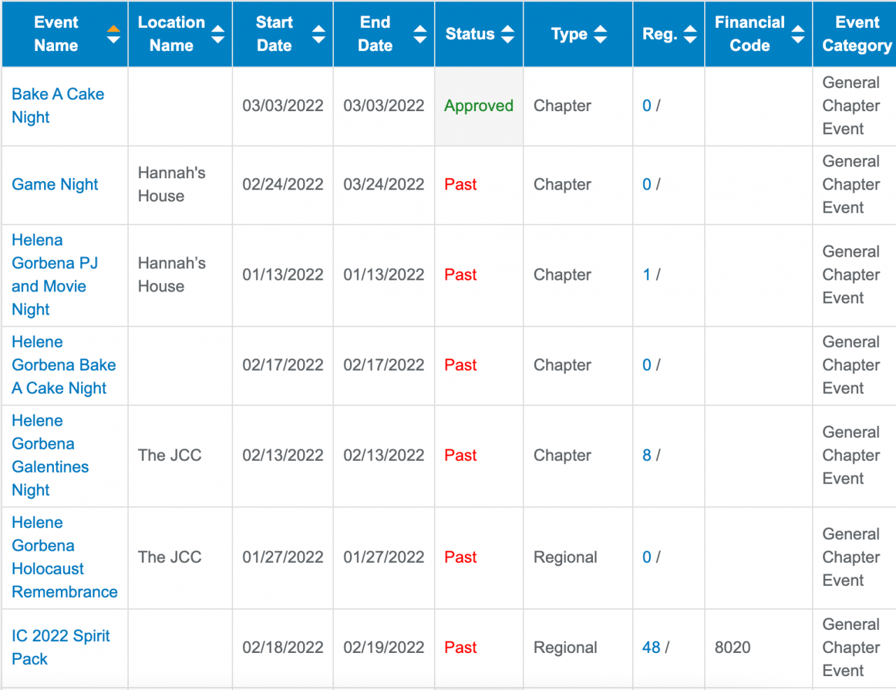
Task: Toggle Start Date sort arrows
Action: pos(318,34)
